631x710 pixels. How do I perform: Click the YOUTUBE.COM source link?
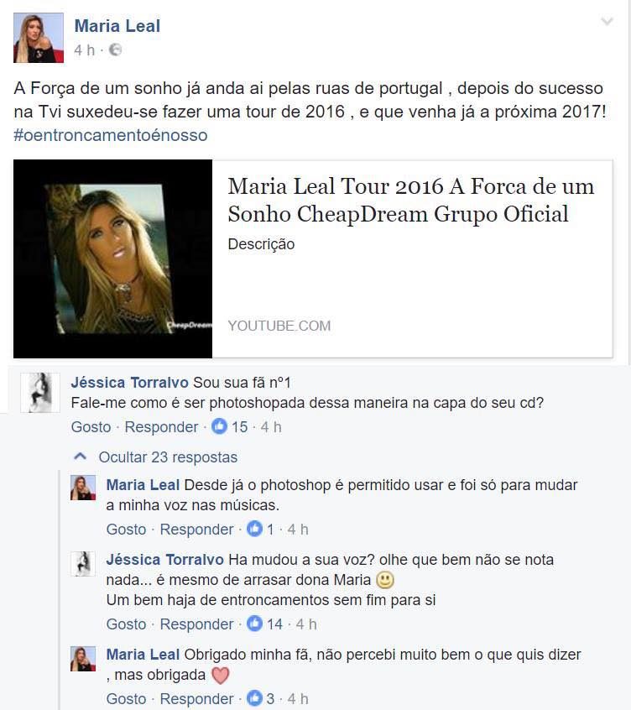279,326
